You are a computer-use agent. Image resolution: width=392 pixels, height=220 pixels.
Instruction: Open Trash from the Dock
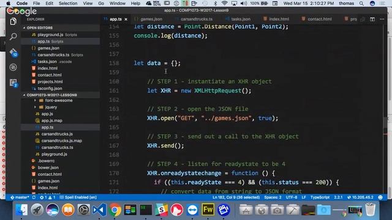click(x=370, y=210)
